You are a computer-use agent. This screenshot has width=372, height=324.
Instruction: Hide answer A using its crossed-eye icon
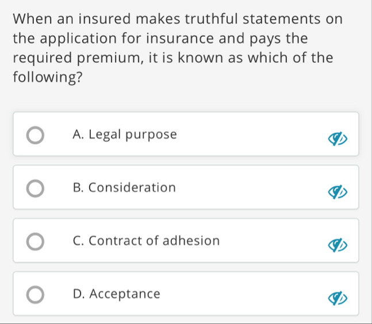pyautogui.click(x=338, y=138)
